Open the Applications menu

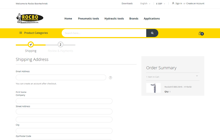tap(152, 18)
